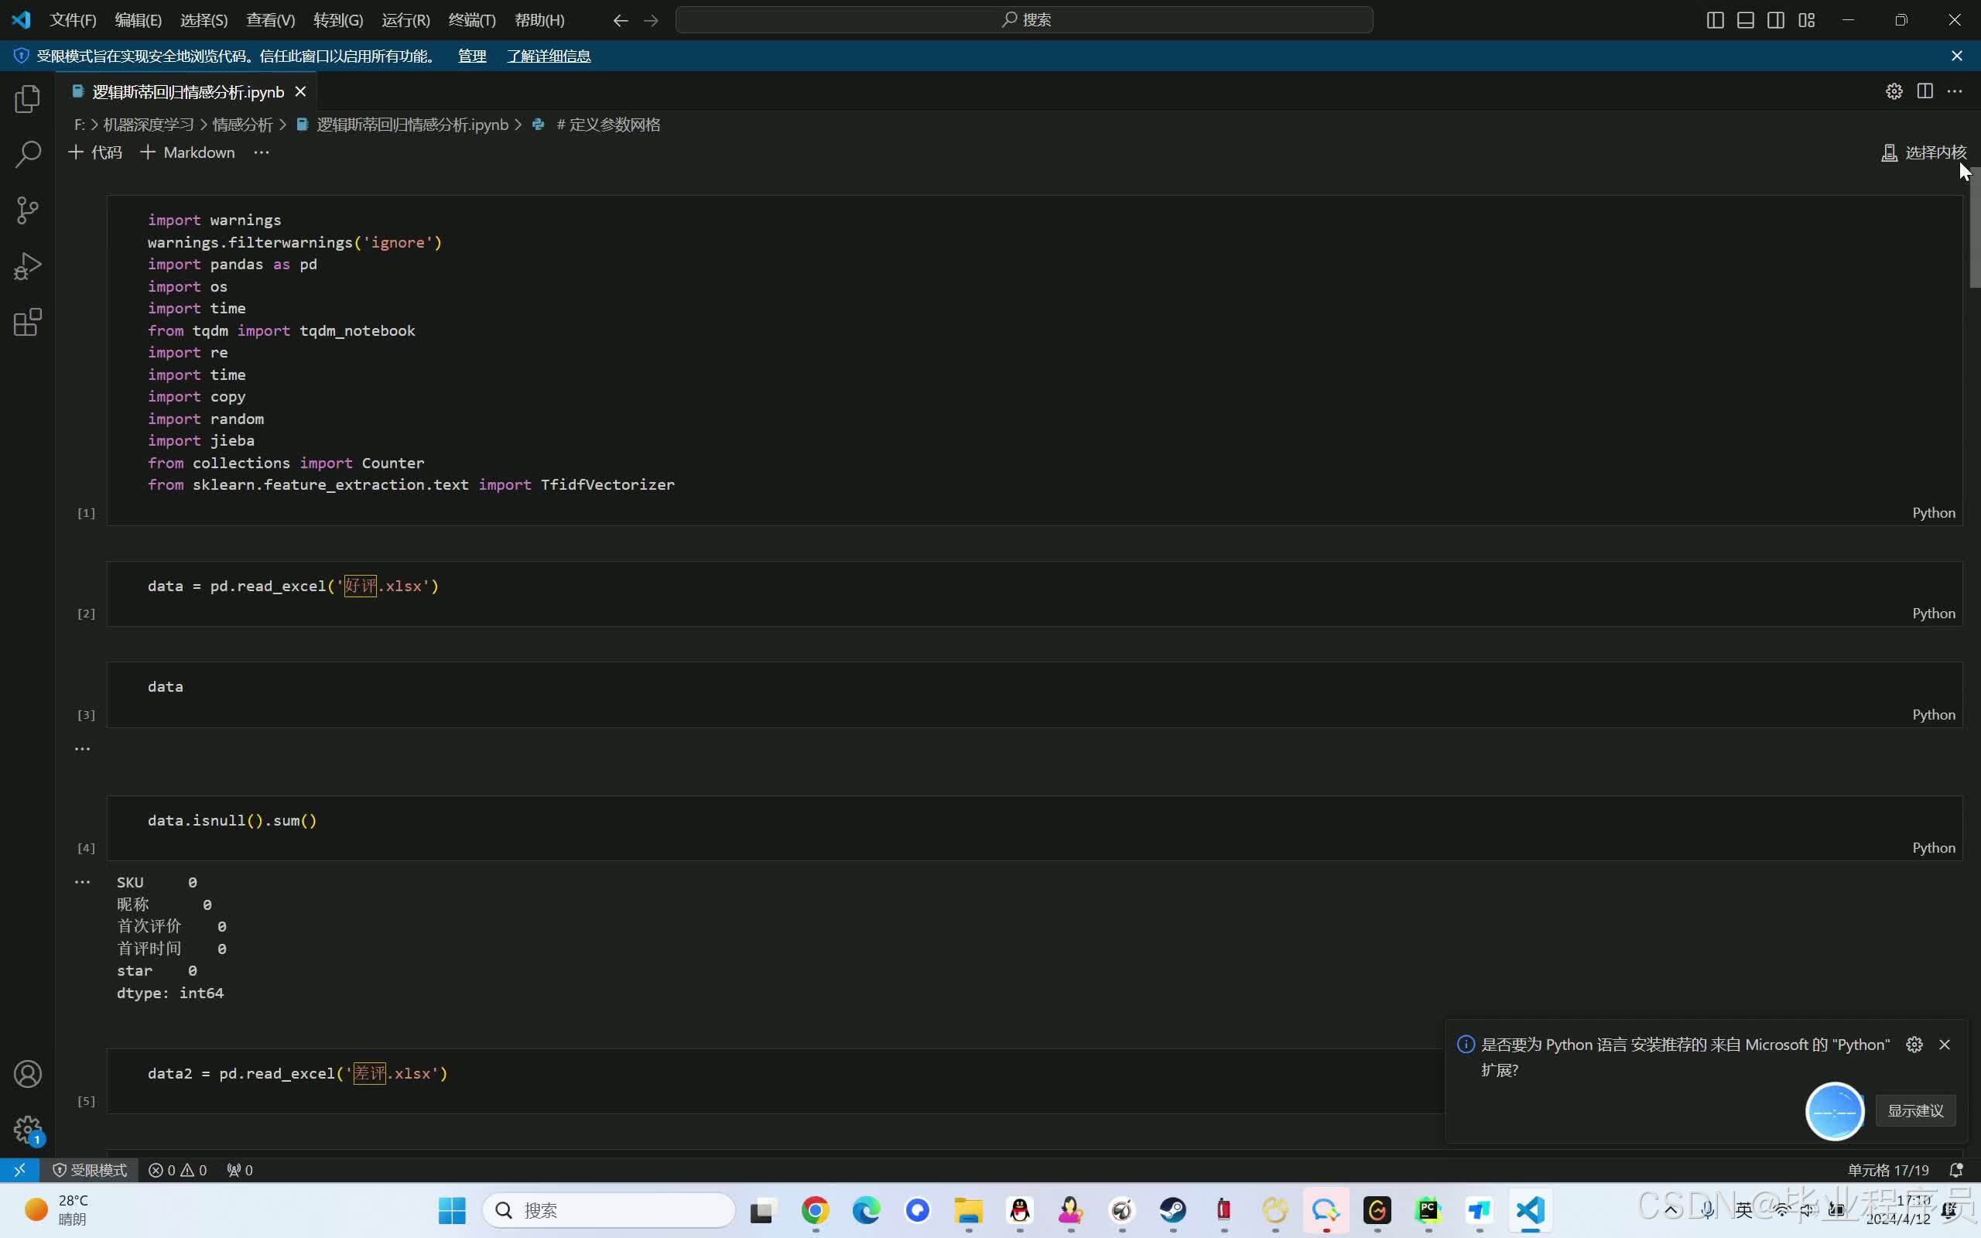Viewport: 1981px width, 1238px height.
Task: Click the 了解详细信息 link
Action: (549, 56)
